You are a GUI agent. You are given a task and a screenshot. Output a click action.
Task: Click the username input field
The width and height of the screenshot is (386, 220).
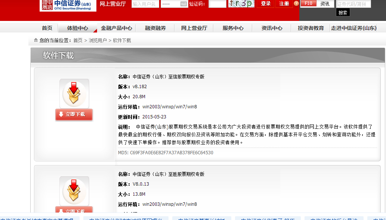(x=145, y=4)
